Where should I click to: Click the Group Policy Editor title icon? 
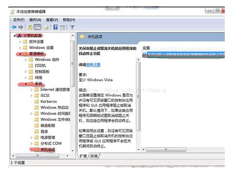tap(13, 12)
